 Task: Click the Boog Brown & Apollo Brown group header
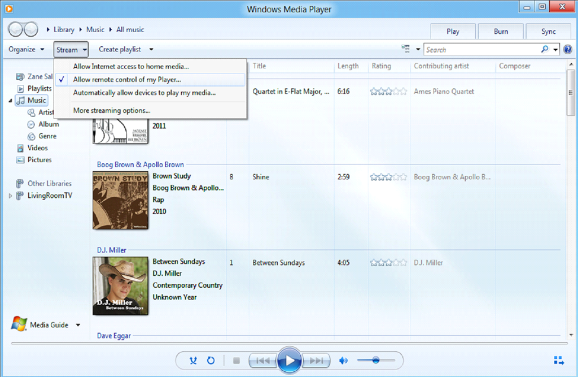click(x=140, y=164)
